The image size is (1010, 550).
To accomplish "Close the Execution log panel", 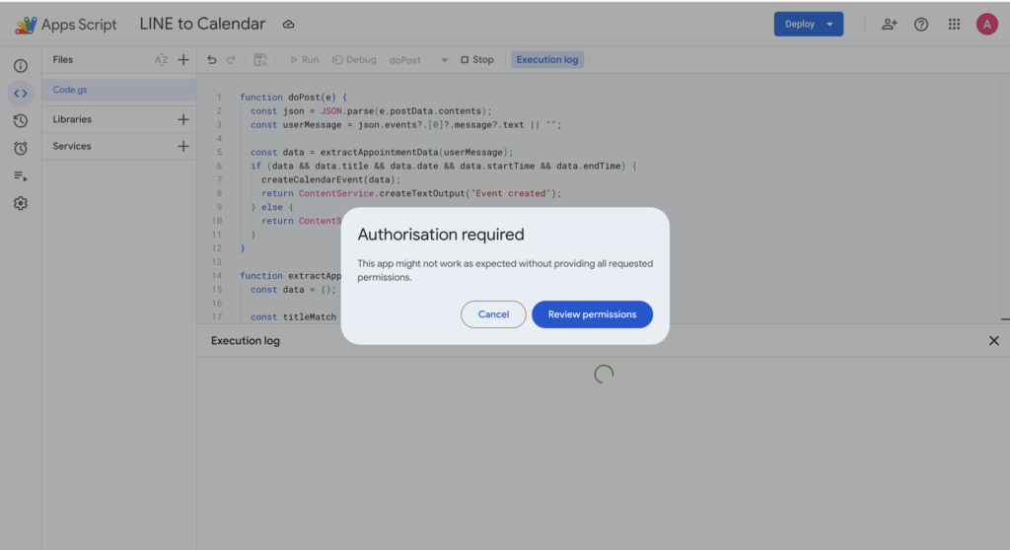I will click(x=993, y=341).
